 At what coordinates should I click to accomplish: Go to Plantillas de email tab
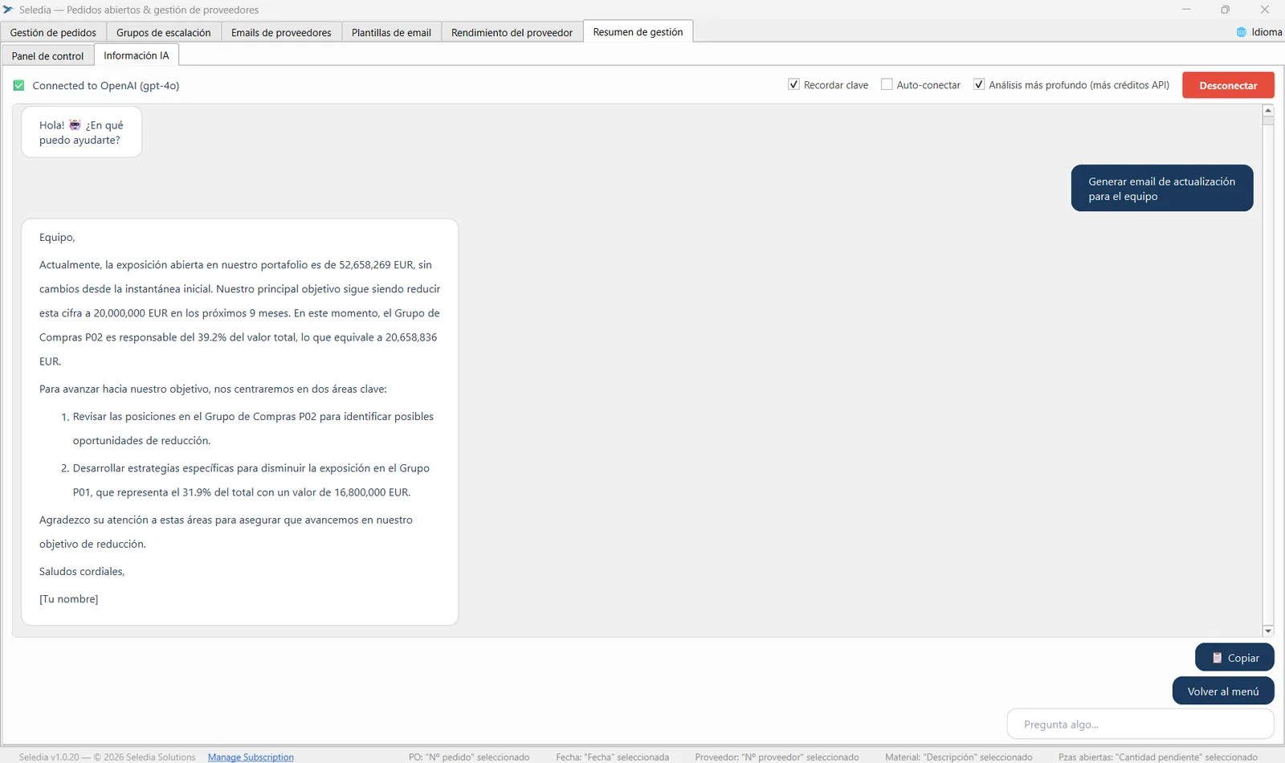[391, 33]
